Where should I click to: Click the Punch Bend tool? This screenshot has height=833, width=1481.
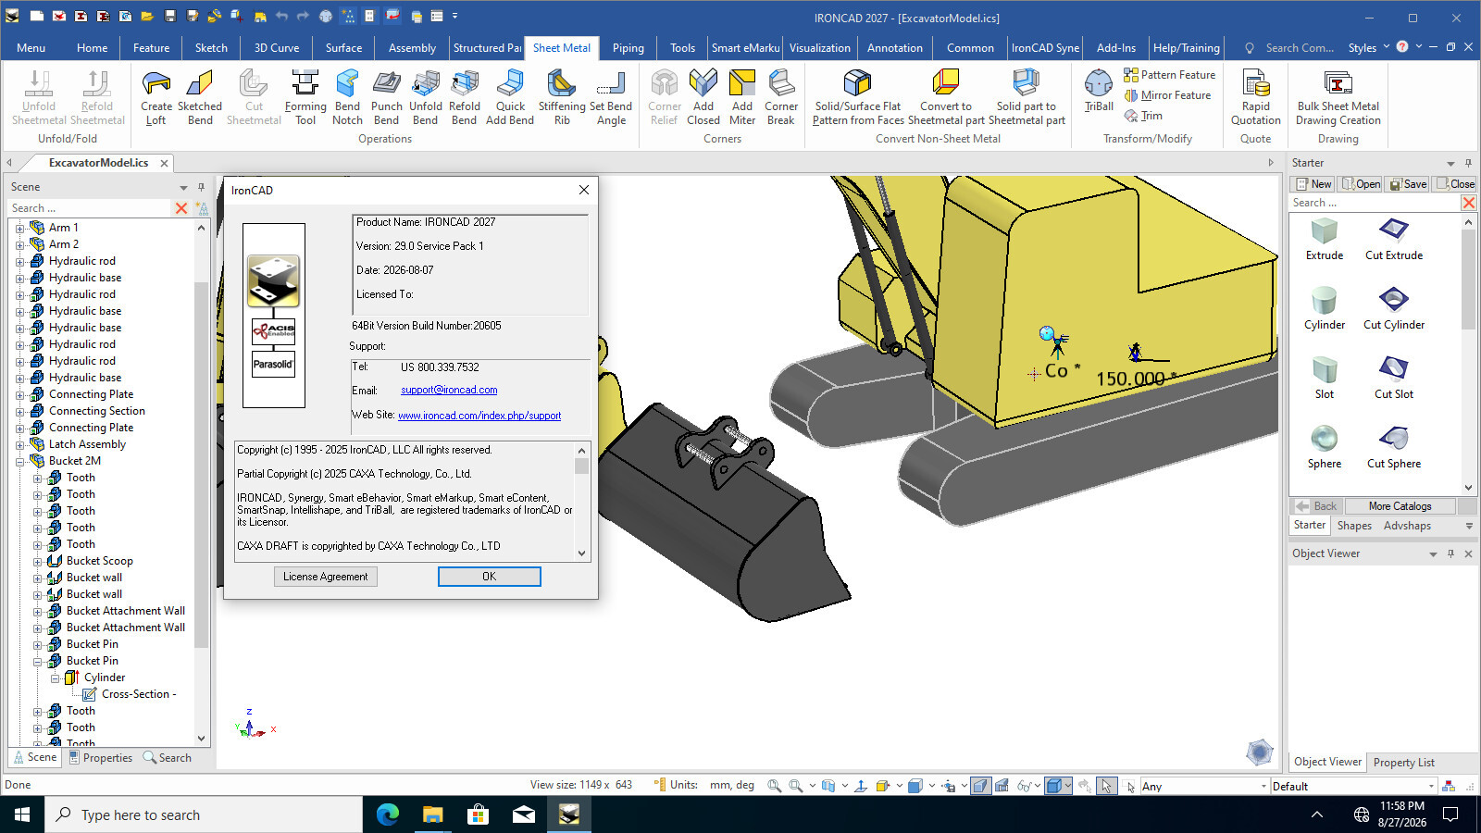[x=387, y=97]
